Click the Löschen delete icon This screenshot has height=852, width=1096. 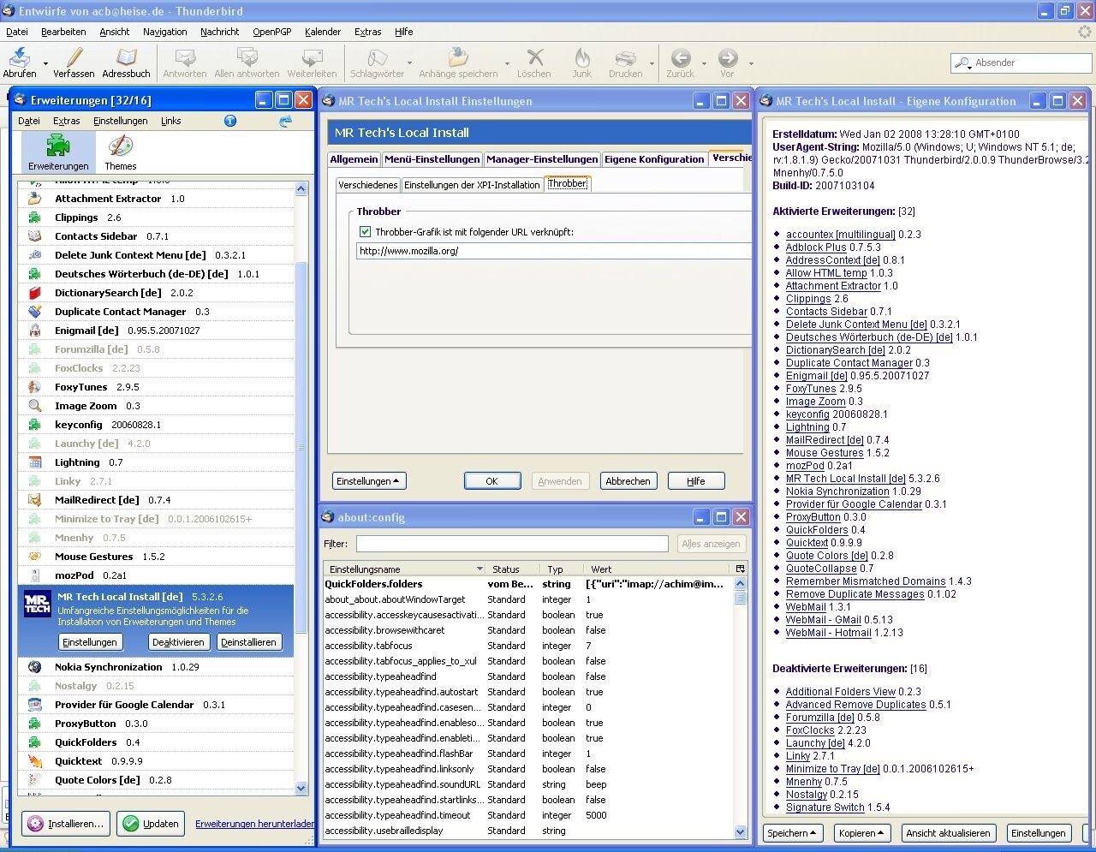tap(534, 57)
